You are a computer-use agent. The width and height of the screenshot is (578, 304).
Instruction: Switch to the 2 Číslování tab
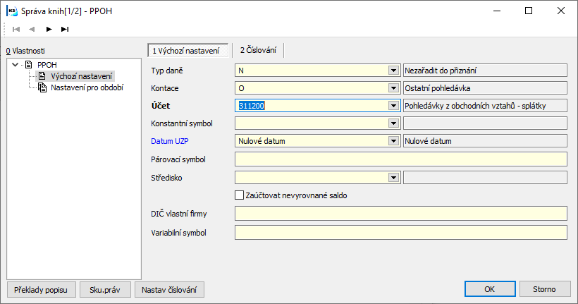pyautogui.click(x=258, y=50)
